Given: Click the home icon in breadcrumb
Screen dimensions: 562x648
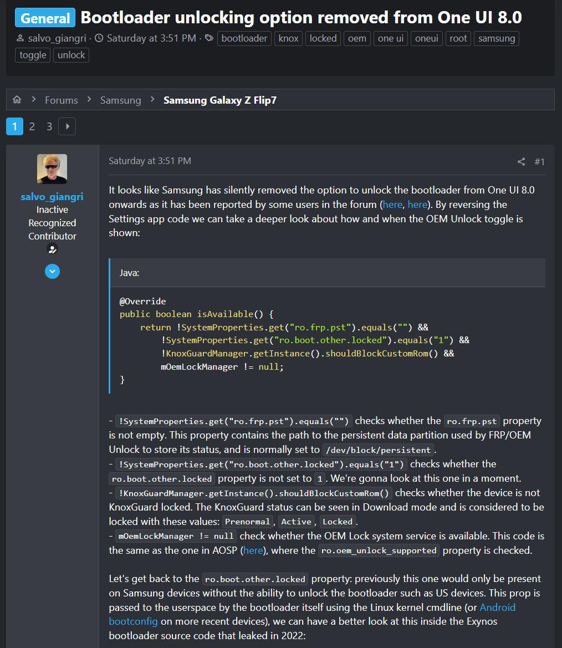Looking at the screenshot, I should tap(17, 100).
